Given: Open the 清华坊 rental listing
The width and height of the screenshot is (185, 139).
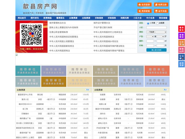Looking at the screenshot, I should point(103,114).
